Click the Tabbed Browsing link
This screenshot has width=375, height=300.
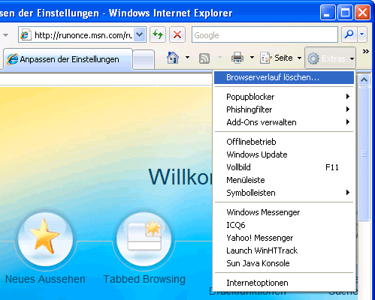point(144,279)
